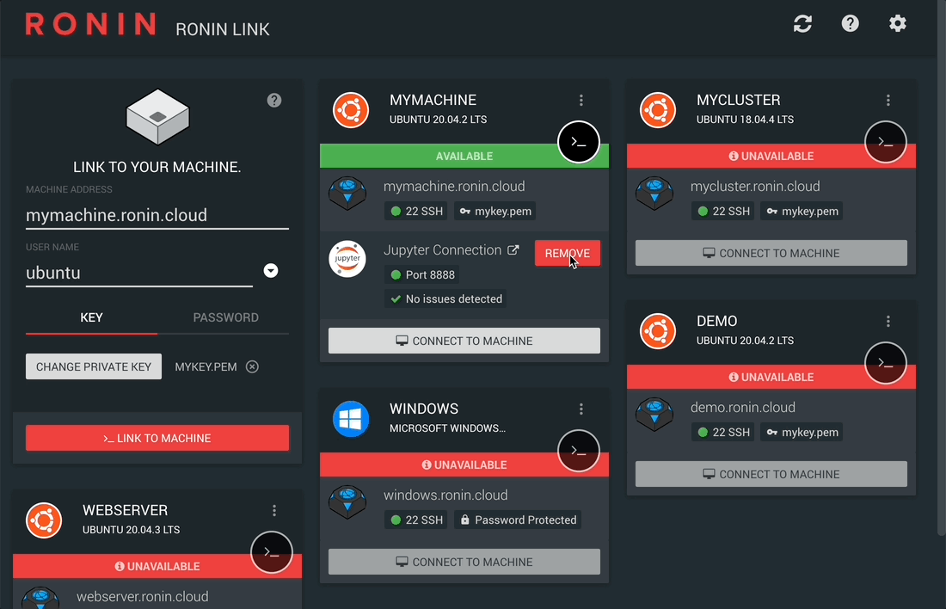Expand the user name dropdown arrow
This screenshot has height=609, width=946.
[271, 270]
